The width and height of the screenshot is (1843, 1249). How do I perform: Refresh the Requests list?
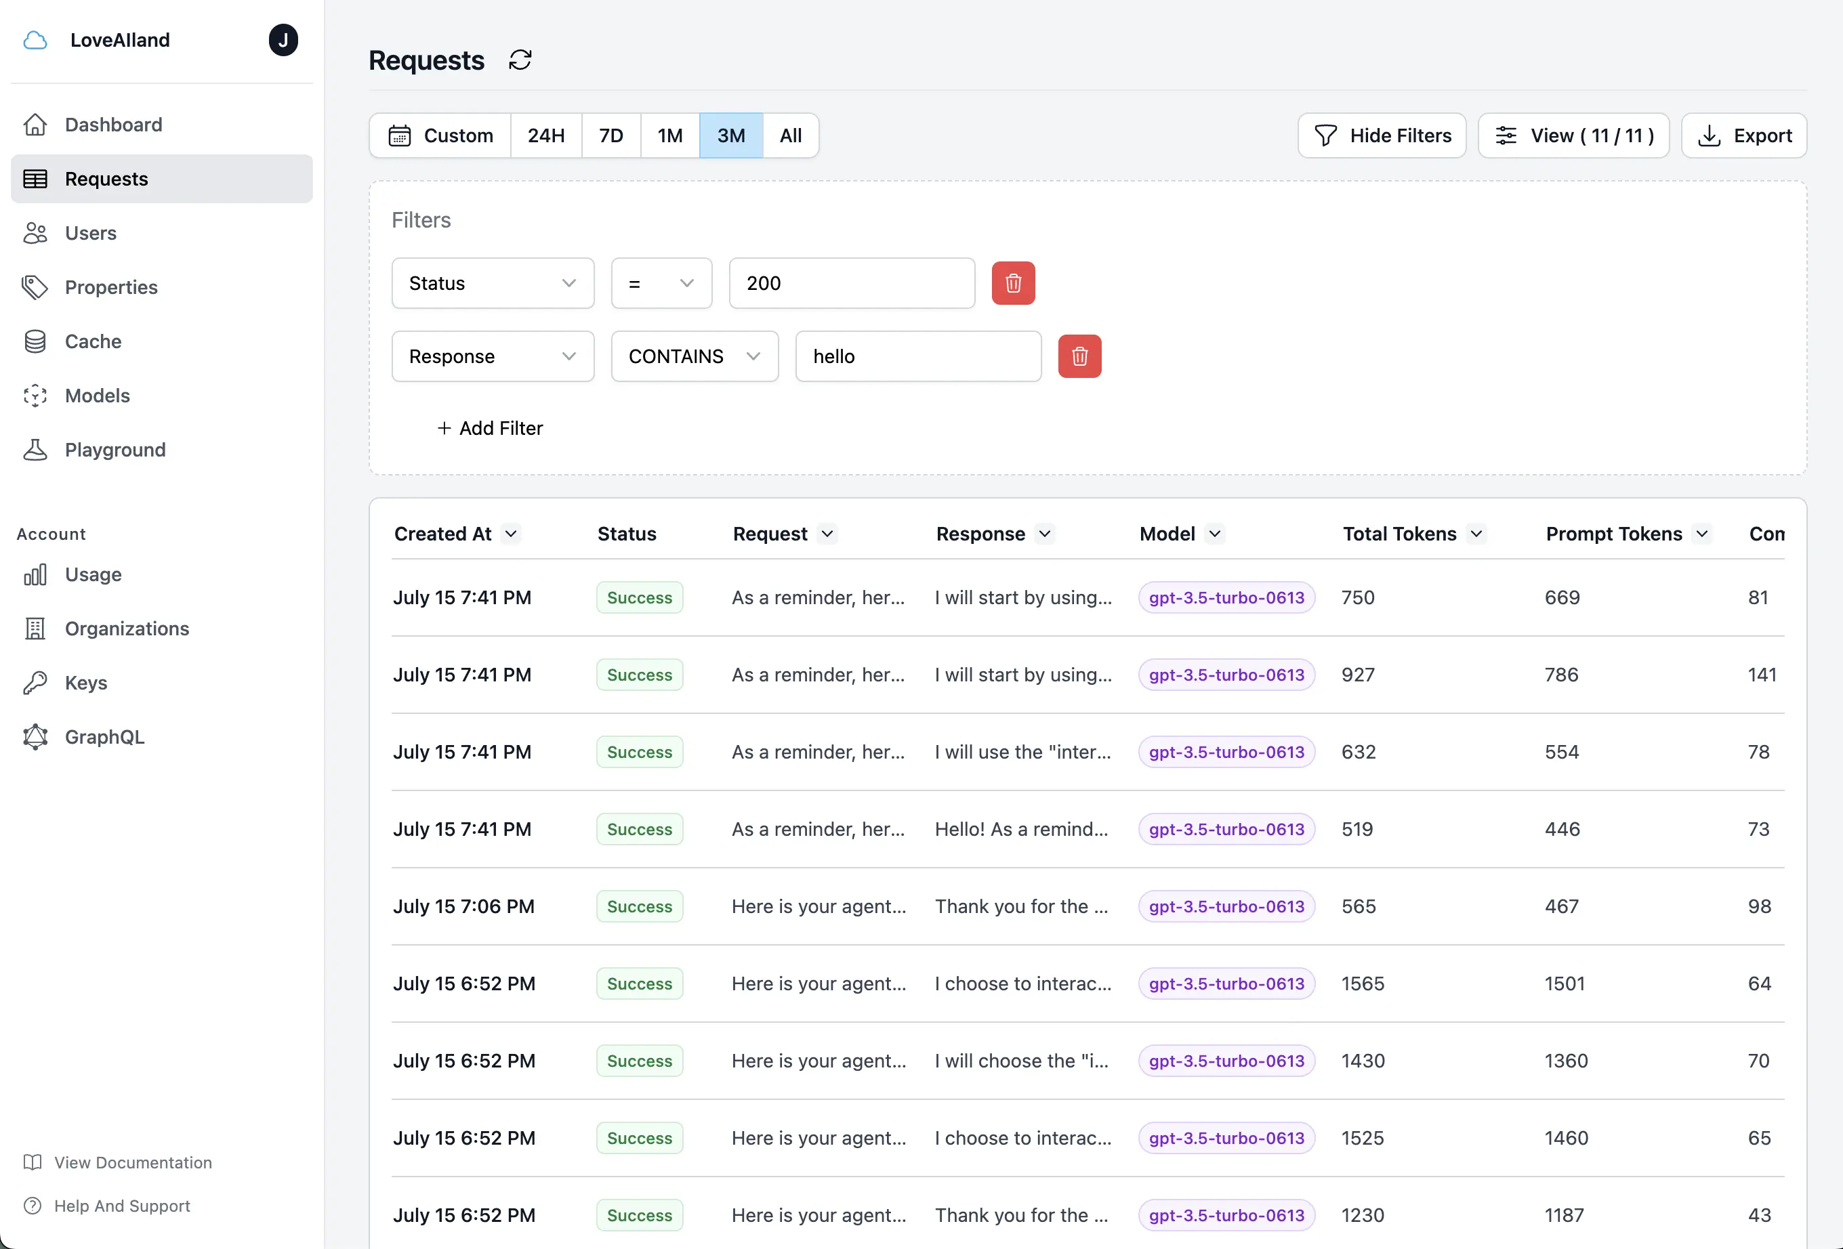[520, 60]
